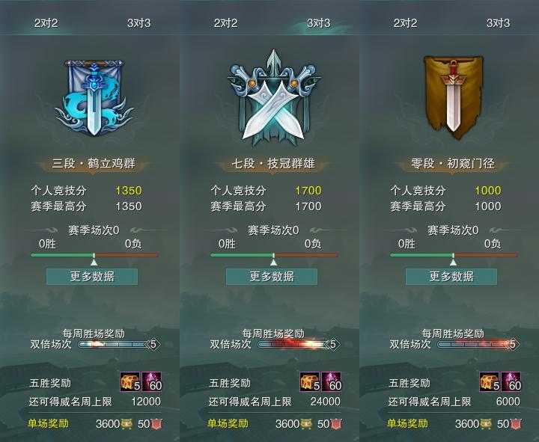
Task: Click the blue dragon sword rank emblem
Action: (x=94, y=98)
